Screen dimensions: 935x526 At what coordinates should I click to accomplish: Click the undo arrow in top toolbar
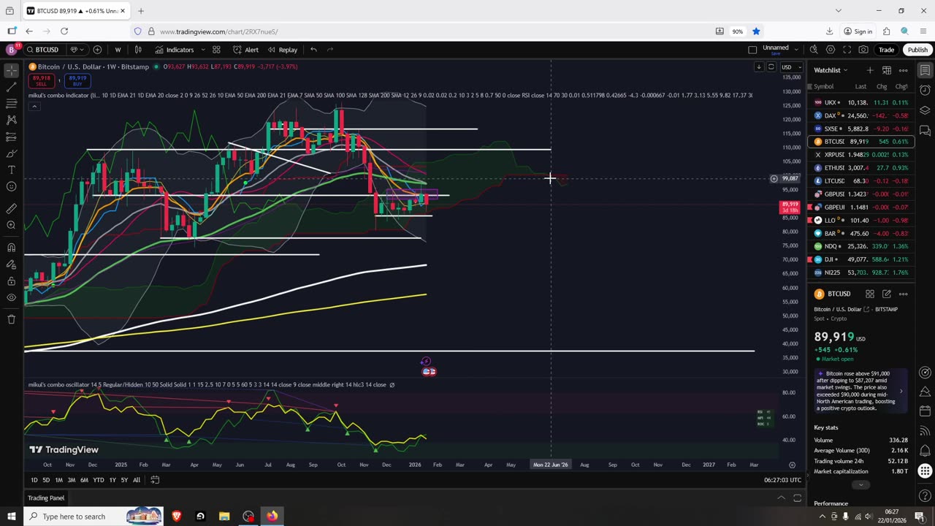pos(313,50)
